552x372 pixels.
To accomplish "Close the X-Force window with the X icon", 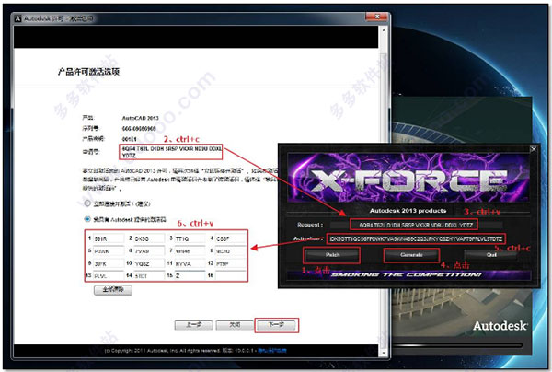I will [533, 149].
